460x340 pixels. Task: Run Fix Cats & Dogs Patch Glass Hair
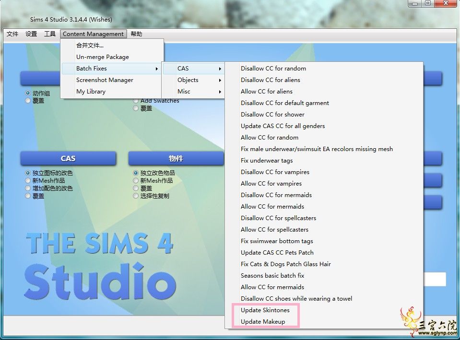[x=324, y=264]
